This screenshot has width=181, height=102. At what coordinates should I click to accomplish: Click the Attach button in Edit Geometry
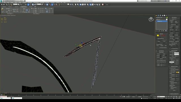171,28
